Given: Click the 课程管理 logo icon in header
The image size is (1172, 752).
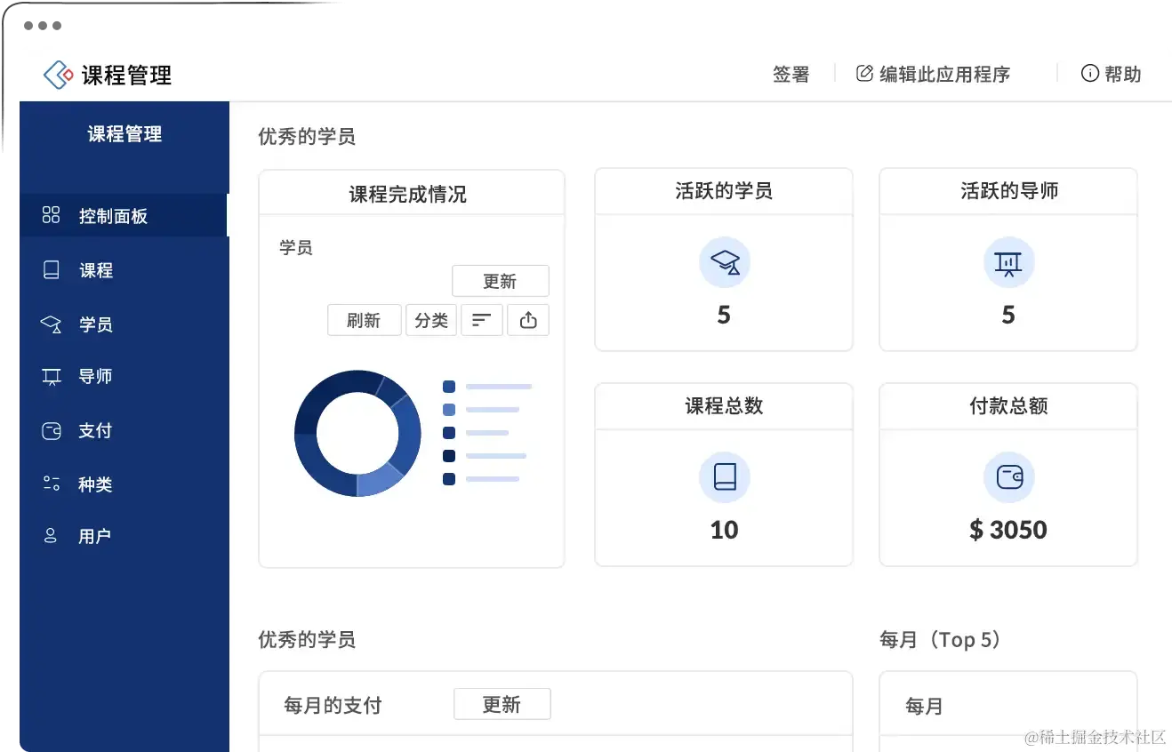Looking at the screenshot, I should (59, 75).
